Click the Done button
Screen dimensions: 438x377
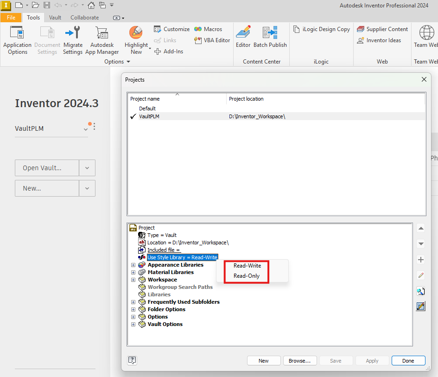pyautogui.click(x=408, y=361)
